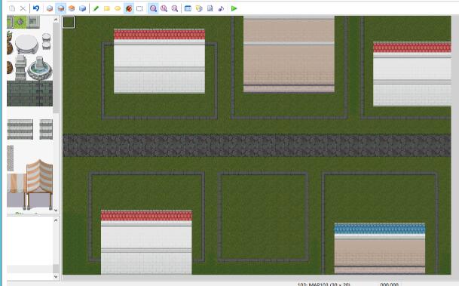Click the highlighted top-left map cursor tile

tap(69, 23)
